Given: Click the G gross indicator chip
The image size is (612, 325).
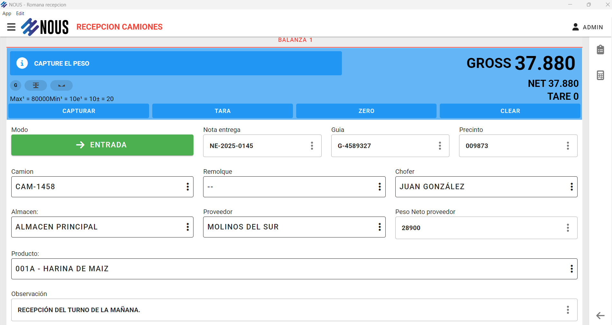Looking at the screenshot, I should pyautogui.click(x=15, y=85).
